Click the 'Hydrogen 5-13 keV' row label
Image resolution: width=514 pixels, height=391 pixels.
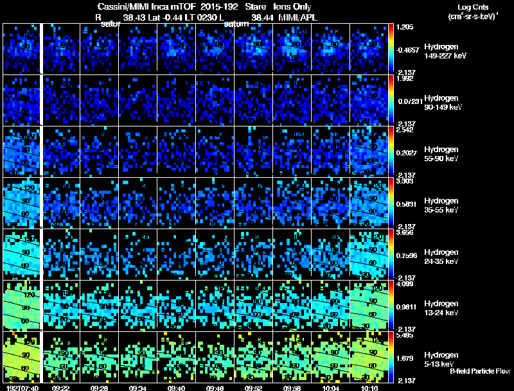point(441,360)
